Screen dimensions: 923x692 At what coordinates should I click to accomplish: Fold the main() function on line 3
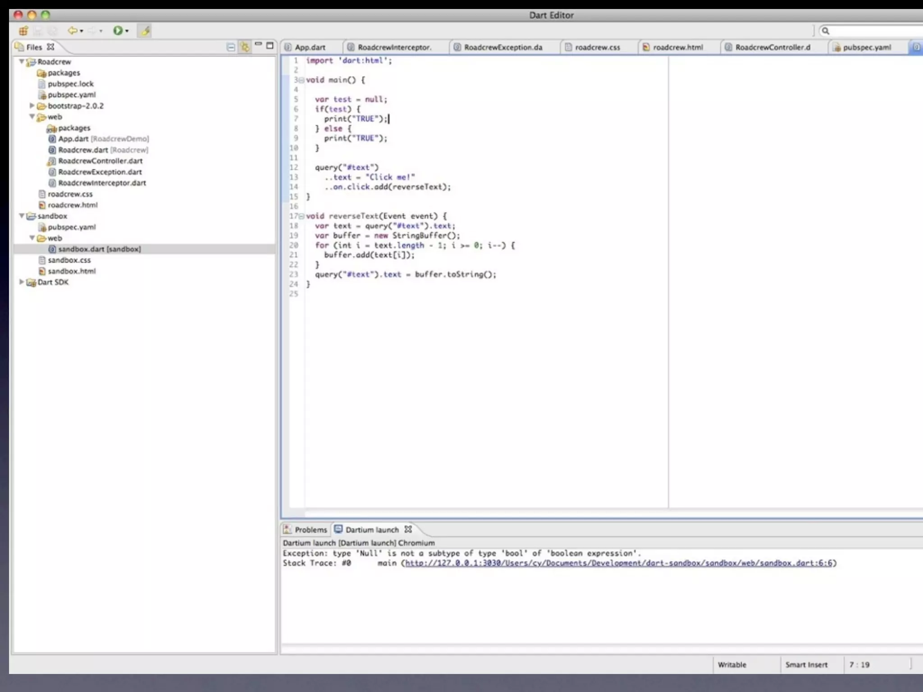click(x=302, y=80)
